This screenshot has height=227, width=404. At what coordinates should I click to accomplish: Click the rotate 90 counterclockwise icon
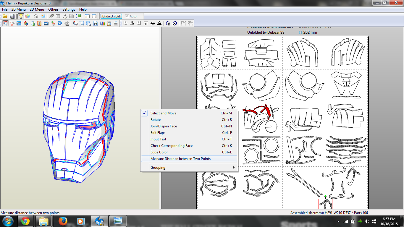click(x=168, y=23)
